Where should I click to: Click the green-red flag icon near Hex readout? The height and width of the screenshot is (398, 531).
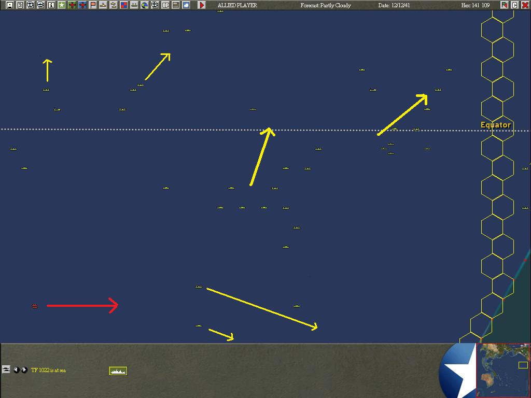[x=504, y=5]
